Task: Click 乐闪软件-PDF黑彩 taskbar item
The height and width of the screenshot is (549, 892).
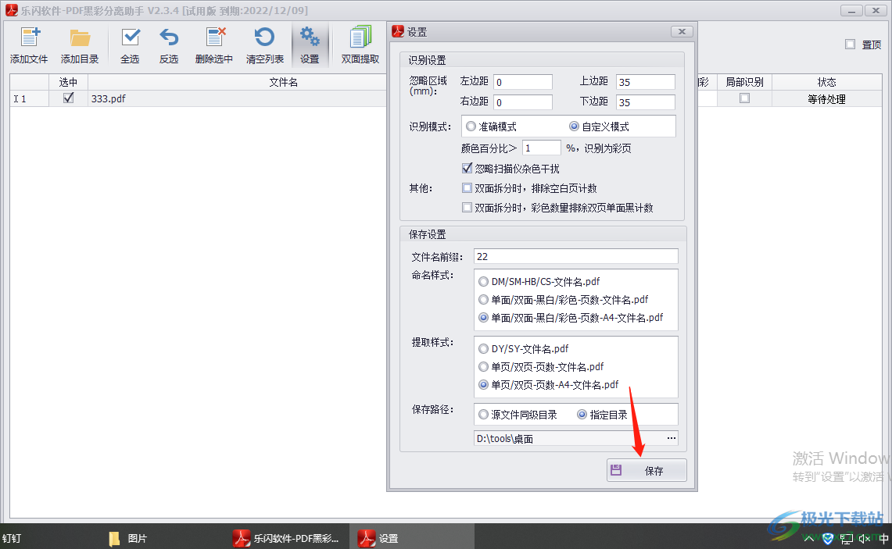Action: [286, 537]
